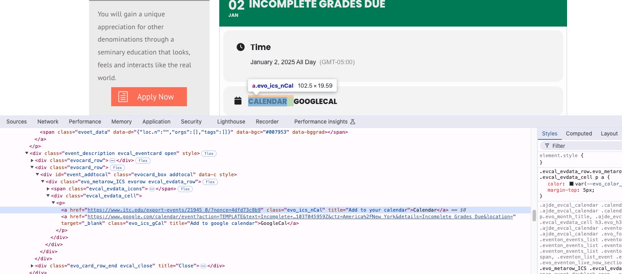This screenshot has height=274, width=622.
Task: Click the flask icon next to Performance insights
Action: pyautogui.click(x=353, y=122)
